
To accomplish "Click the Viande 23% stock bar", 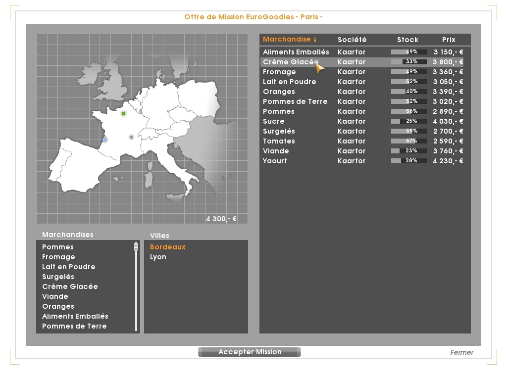I will click(408, 151).
